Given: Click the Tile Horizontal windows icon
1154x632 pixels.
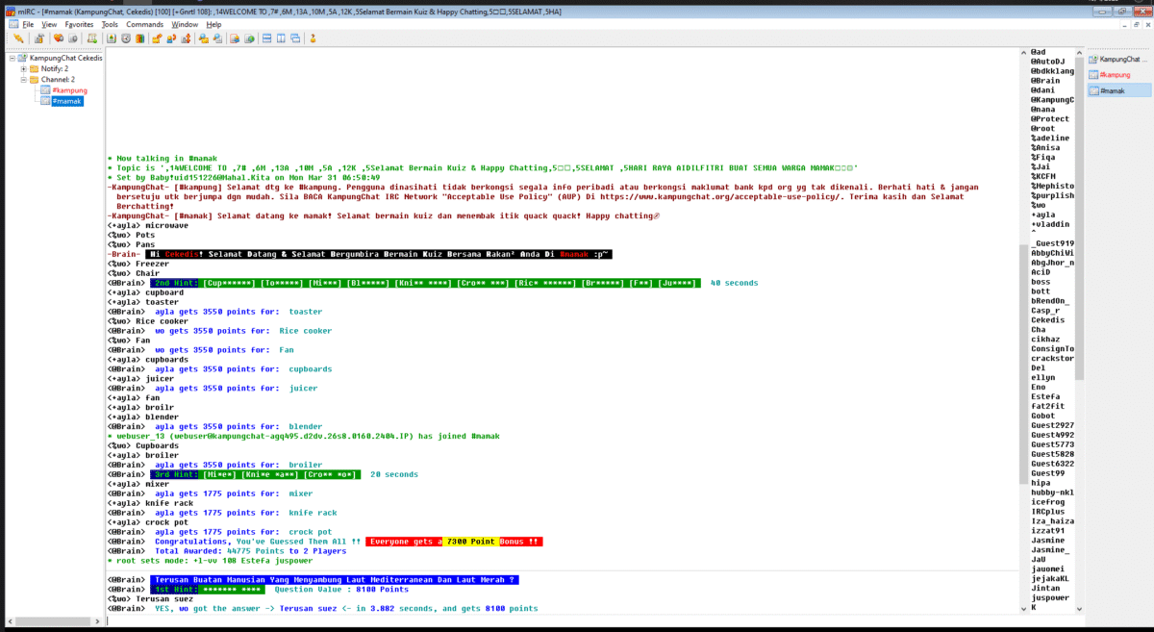Looking at the screenshot, I should coord(265,38).
